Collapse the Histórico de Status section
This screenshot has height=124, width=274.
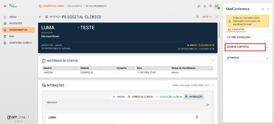tap(213, 60)
